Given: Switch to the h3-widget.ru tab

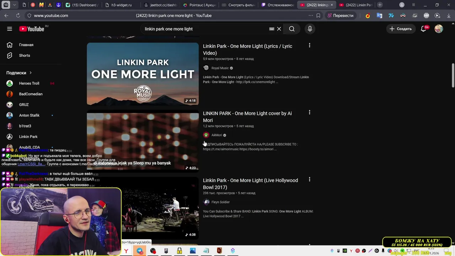Looking at the screenshot, I should tap(121, 5).
